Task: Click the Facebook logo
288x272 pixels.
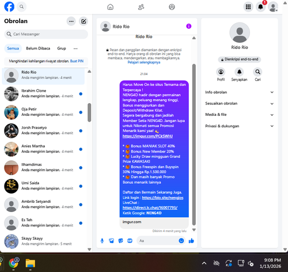Action: [9, 7]
